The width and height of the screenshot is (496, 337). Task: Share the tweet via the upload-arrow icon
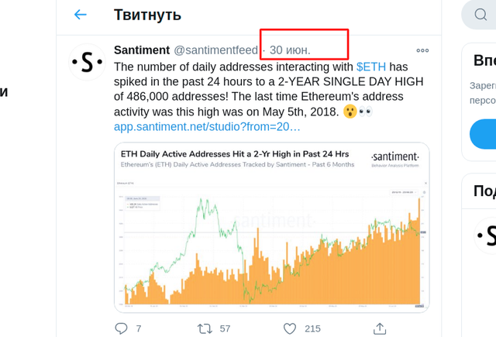pos(380,328)
